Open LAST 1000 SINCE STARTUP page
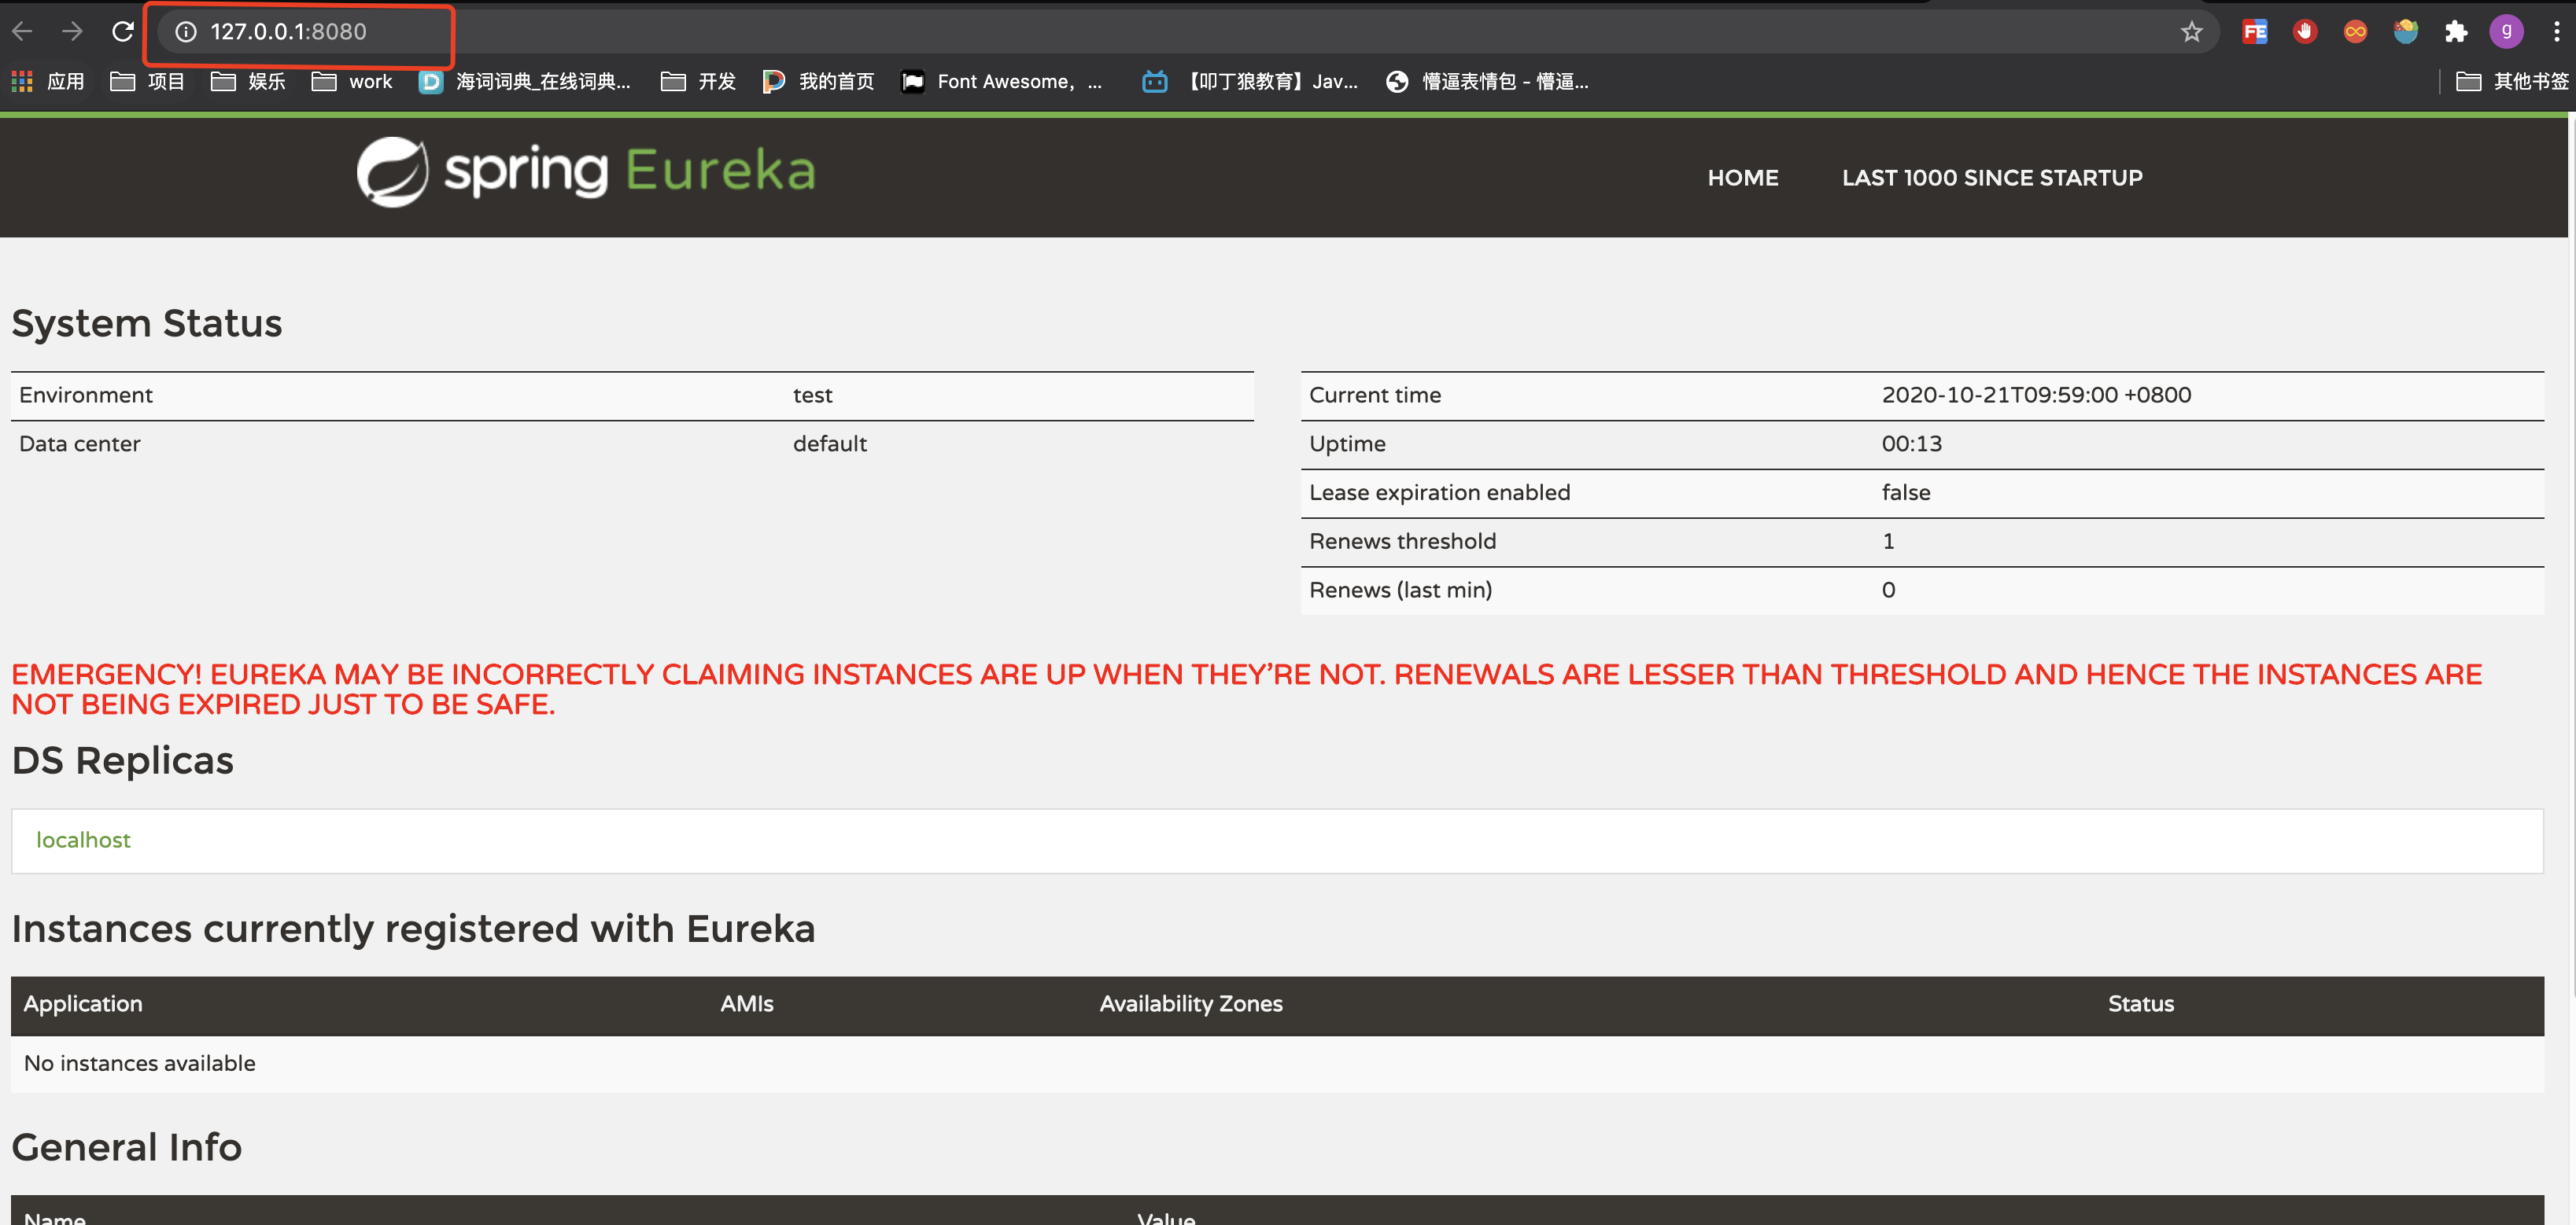Viewport: 2576px width, 1225px height. 1991,178
